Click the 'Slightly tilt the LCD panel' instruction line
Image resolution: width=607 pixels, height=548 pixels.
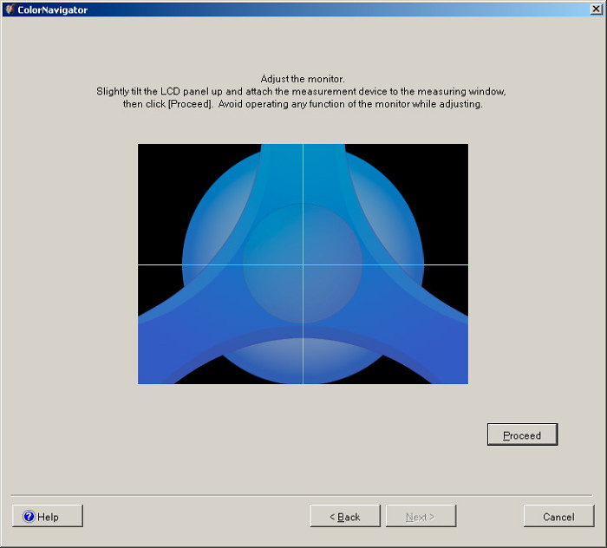click(303, 91)
